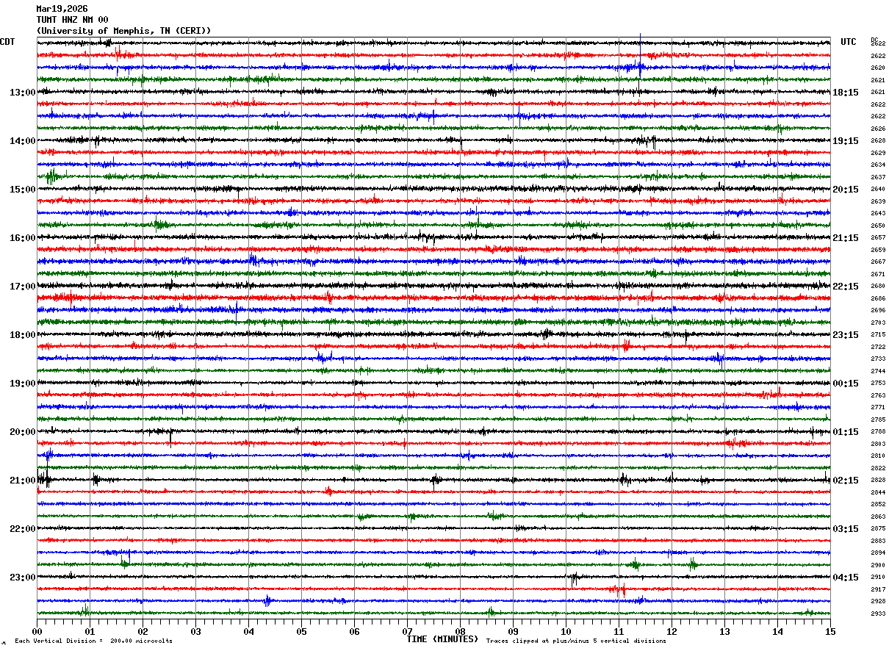Click the Mar19,2026 date header
Screen dimensions: 889x651
pos(62,9)
